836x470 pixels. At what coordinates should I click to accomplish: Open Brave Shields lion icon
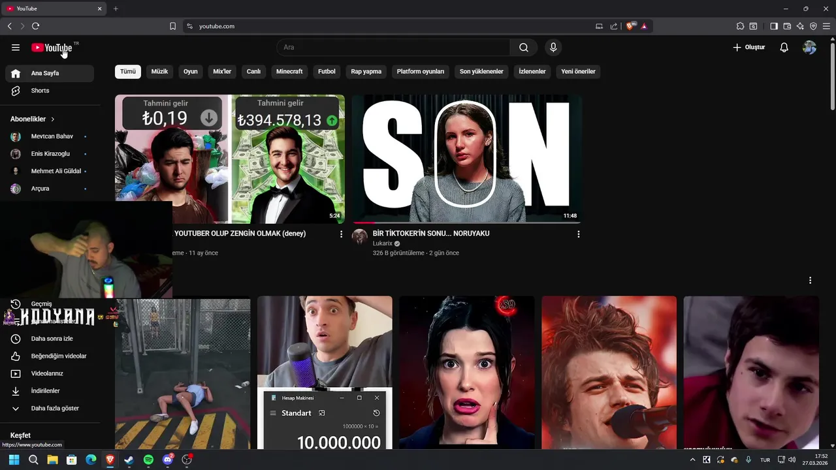click(630, 26)
